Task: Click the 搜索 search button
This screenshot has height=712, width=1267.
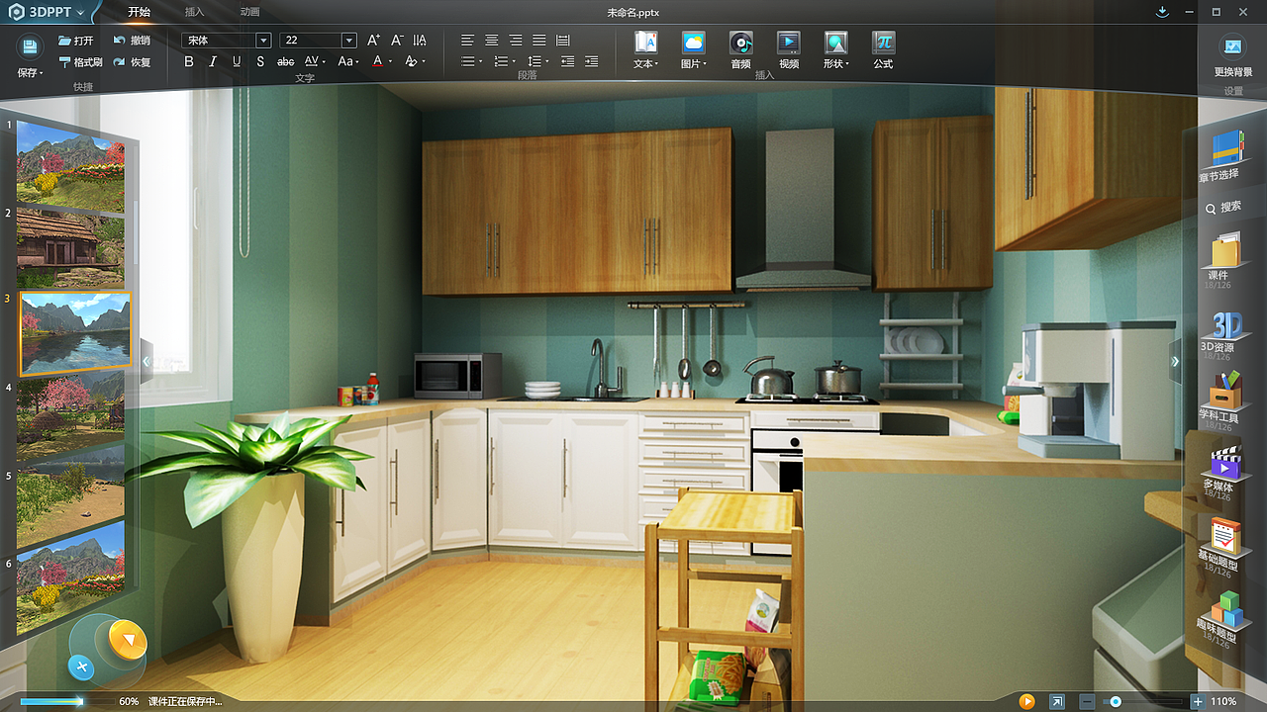Action: coord(1221,208)
